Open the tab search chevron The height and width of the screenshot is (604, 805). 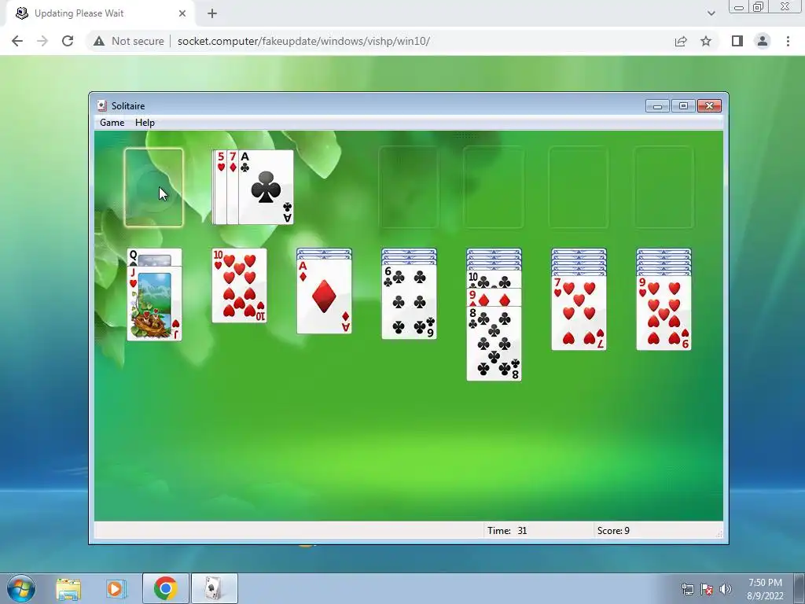711,13
